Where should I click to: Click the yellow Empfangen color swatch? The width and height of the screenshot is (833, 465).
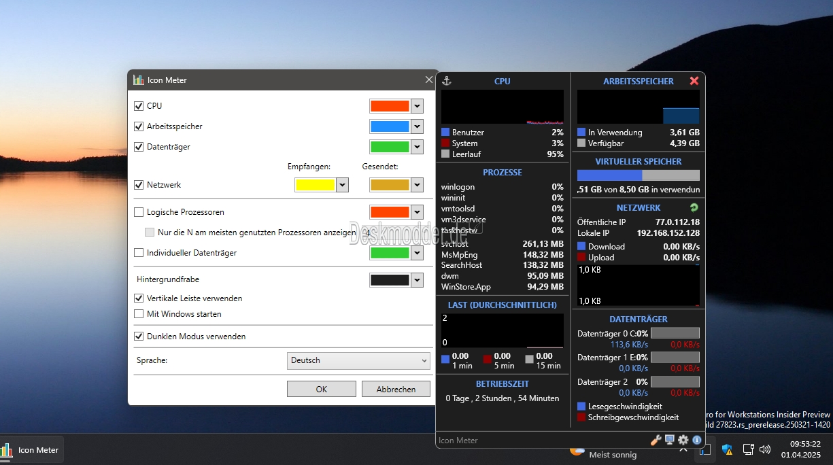316,185
